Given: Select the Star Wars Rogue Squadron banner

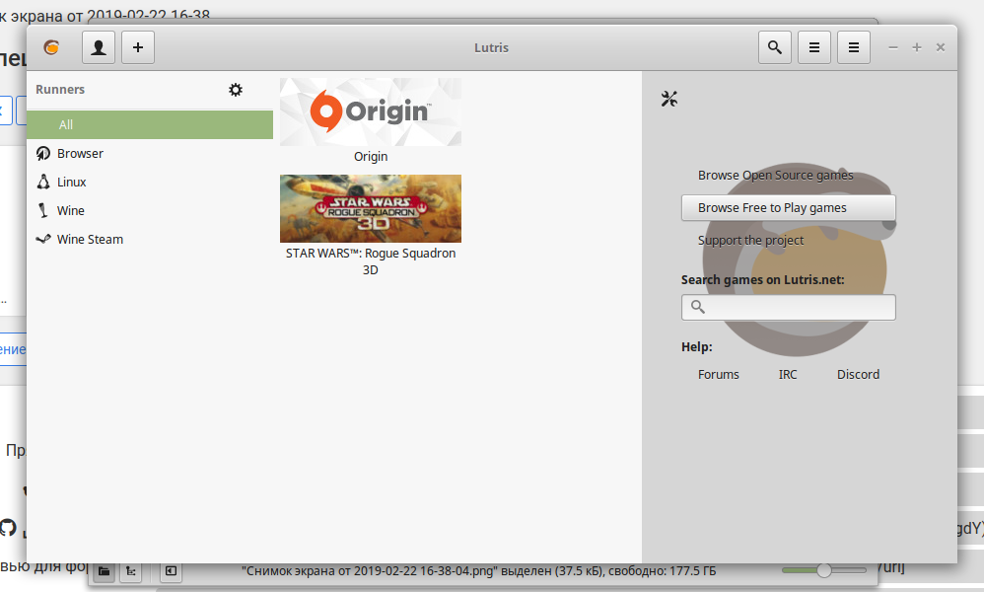Looking at the screenshot, I should pyautogui.click(x=371, y=208).
